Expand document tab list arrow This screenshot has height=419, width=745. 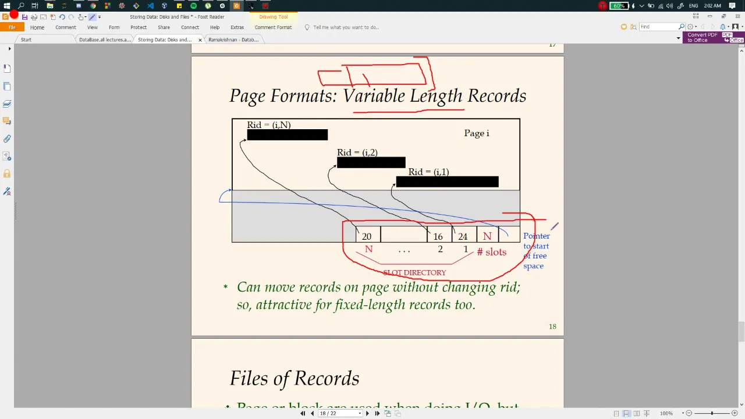click(x=678, y=38)
